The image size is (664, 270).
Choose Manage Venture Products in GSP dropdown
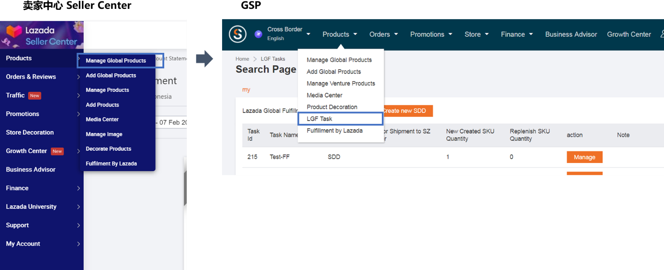pyautogui.click(x=341, y=83)
